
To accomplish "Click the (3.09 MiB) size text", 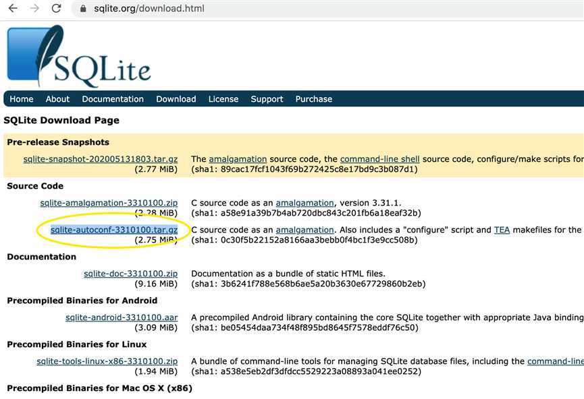I will 156,328.
